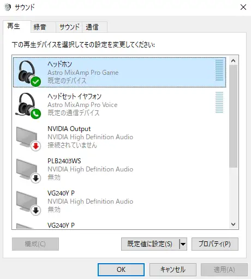Click the scroll up arrow of the device list
251x279 pixels.
(233, 61)
